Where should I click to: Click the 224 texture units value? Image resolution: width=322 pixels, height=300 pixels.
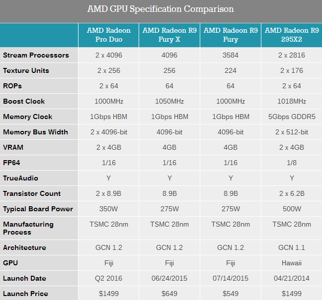[x=231, y=70]
